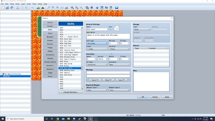
Task: Select the Flood Fill tool
Action: click(62, 8)
